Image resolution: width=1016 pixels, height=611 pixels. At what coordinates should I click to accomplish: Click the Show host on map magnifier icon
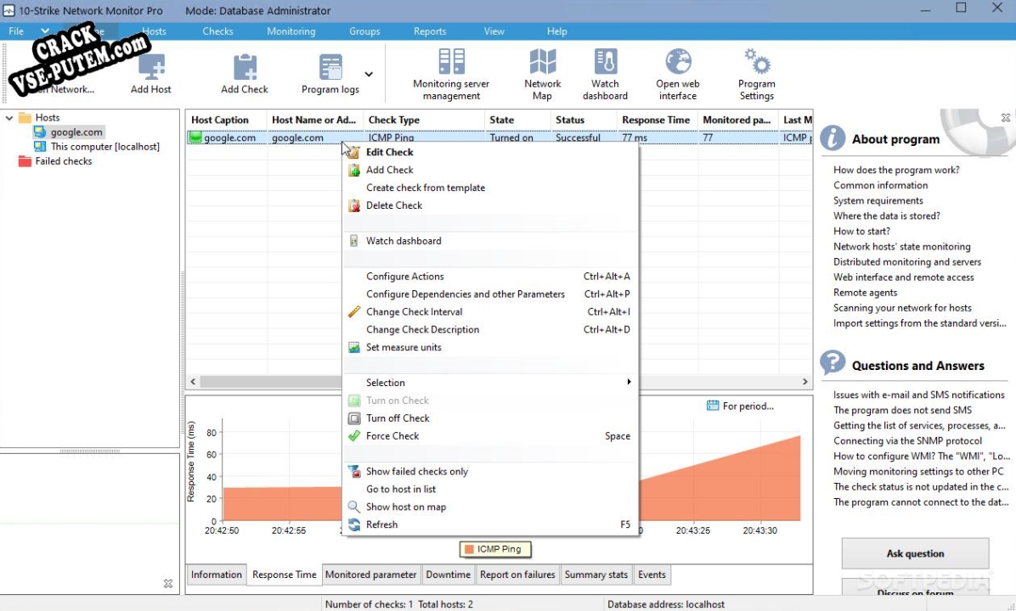[353, 507]
